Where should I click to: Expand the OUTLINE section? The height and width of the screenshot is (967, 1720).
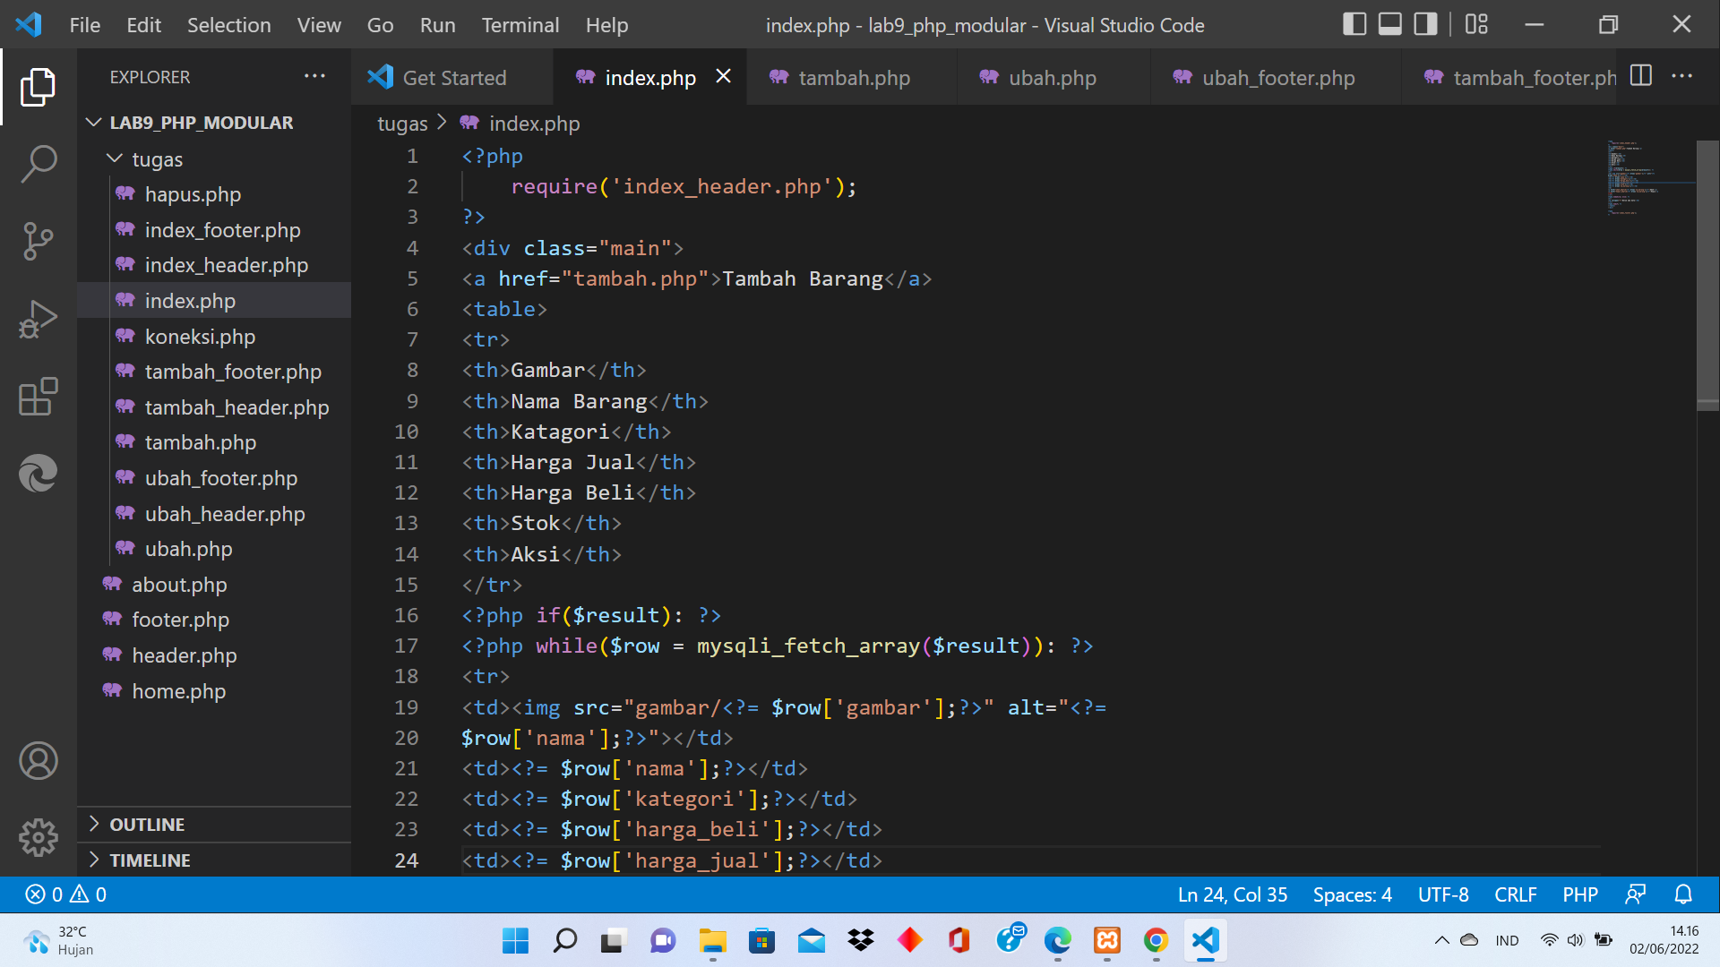pos(215,825)
